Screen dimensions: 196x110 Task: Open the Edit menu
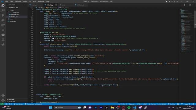pyautogui.click(x=11, y=2)
